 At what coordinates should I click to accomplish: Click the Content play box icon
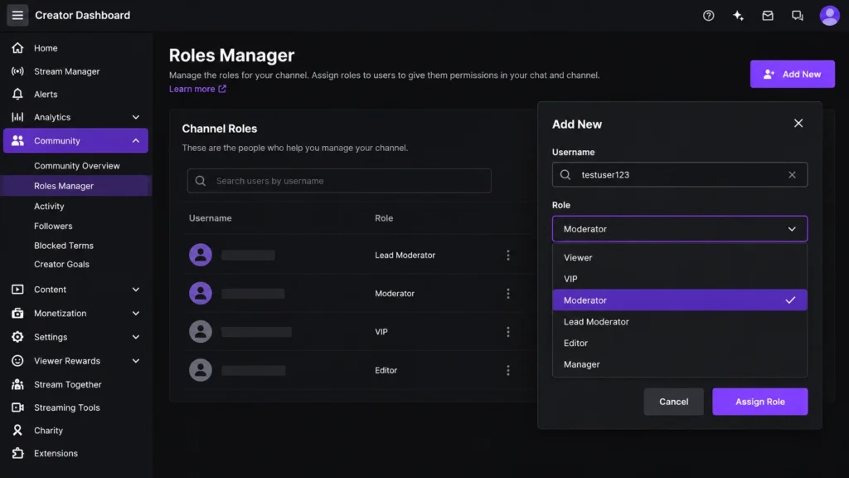[x=17, y=290]
